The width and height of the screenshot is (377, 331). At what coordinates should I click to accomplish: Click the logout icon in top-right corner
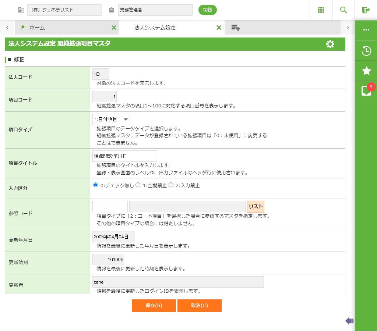[366, 10]
